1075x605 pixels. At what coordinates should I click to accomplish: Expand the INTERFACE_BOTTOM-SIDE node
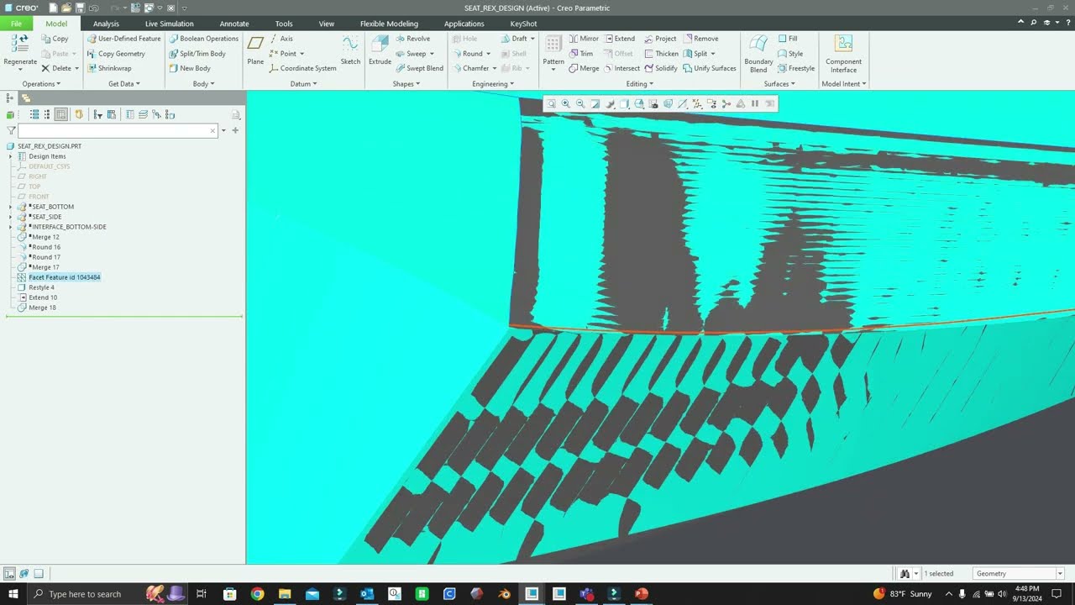coord(10,227)
